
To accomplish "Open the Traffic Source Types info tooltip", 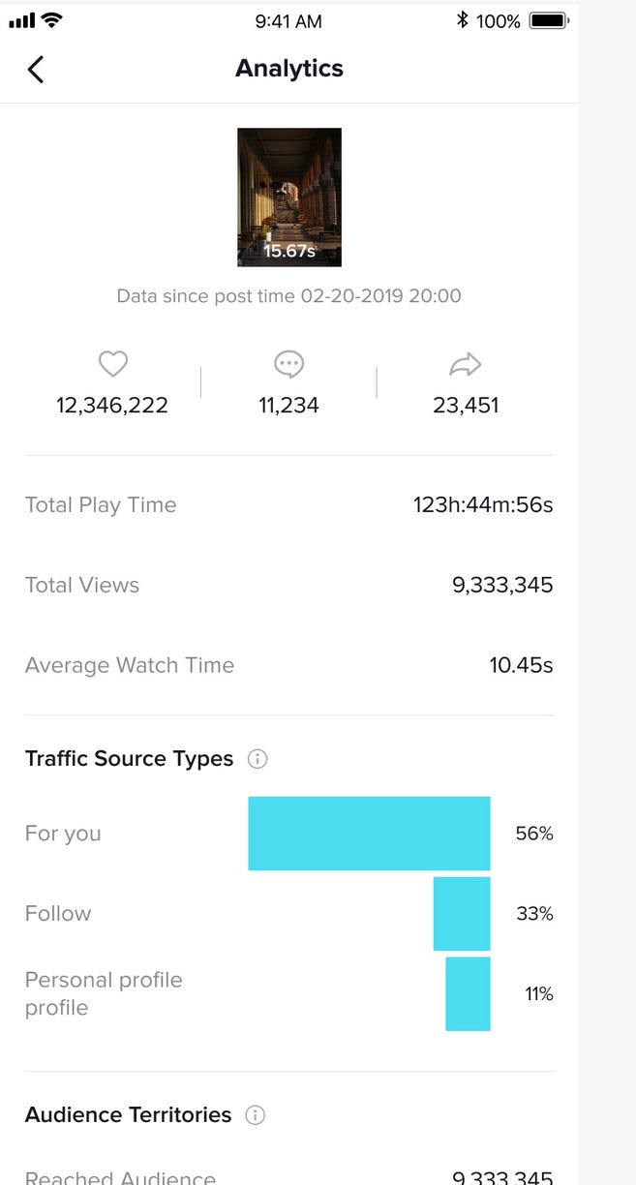I will point(257,759).
